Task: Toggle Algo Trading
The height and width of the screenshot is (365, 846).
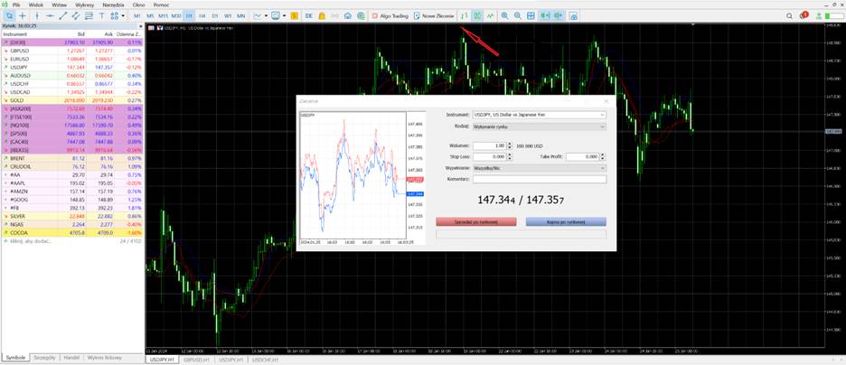Action: (x=390, y=15)
